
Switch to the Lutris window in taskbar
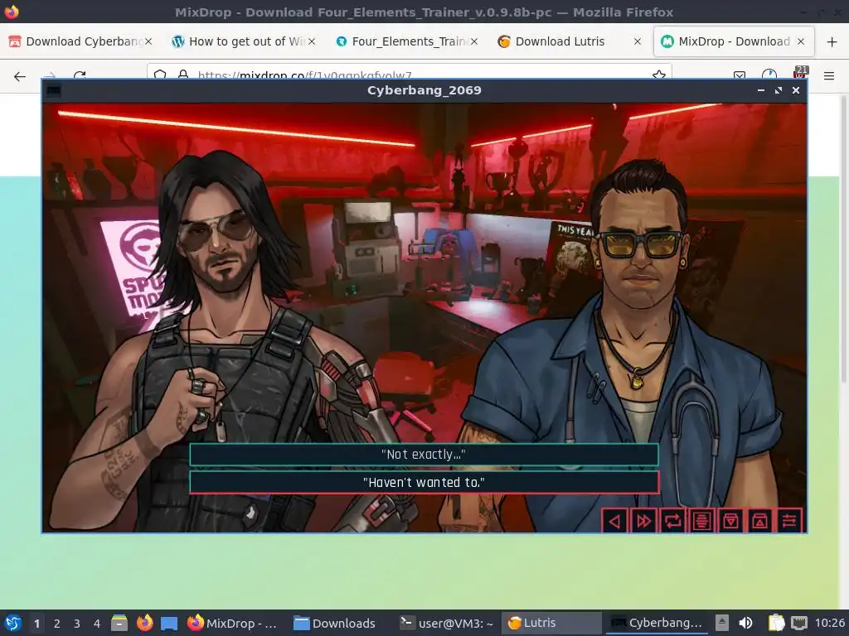551,623
